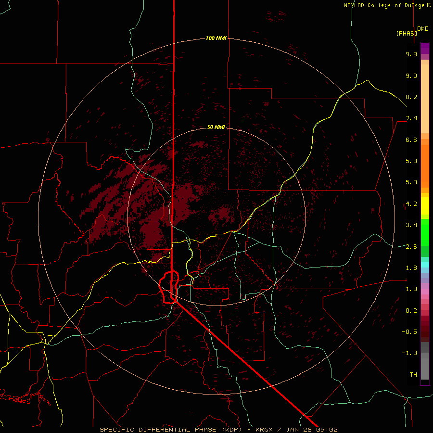Click the 3.4 scale value

[411, 225]
